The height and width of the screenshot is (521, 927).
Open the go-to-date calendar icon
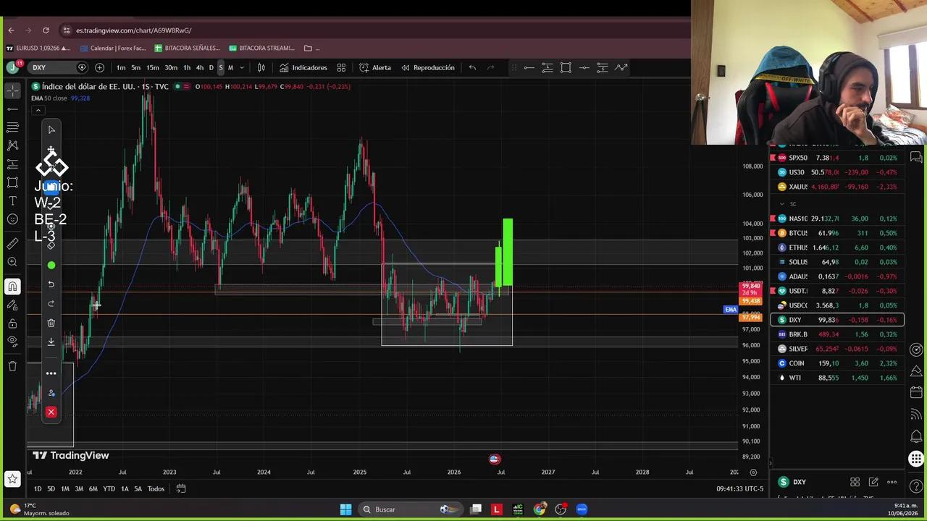tap(181, 488)
